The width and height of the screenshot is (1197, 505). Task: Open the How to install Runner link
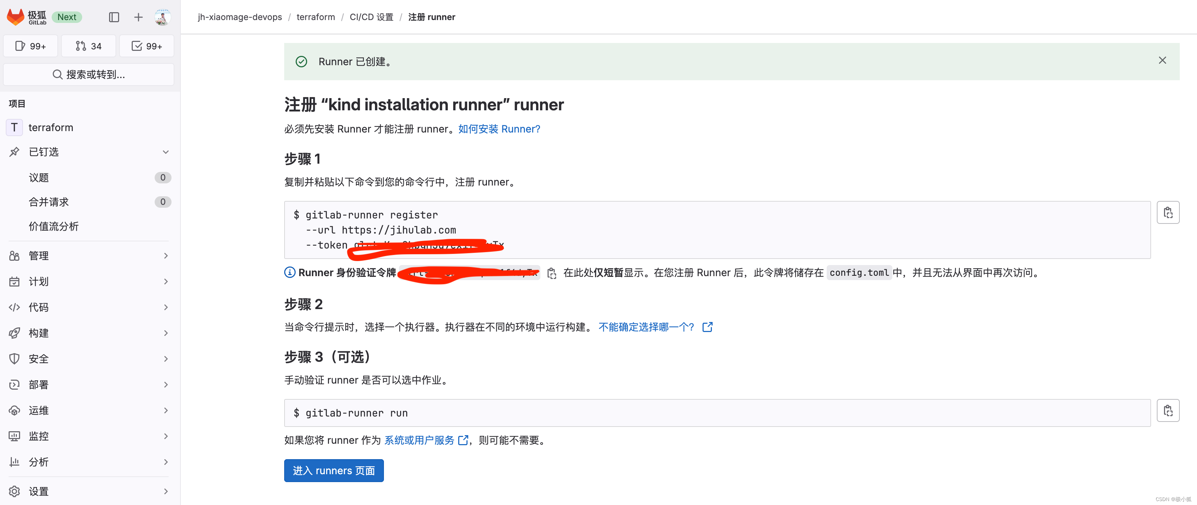click(x=499, y=129)
